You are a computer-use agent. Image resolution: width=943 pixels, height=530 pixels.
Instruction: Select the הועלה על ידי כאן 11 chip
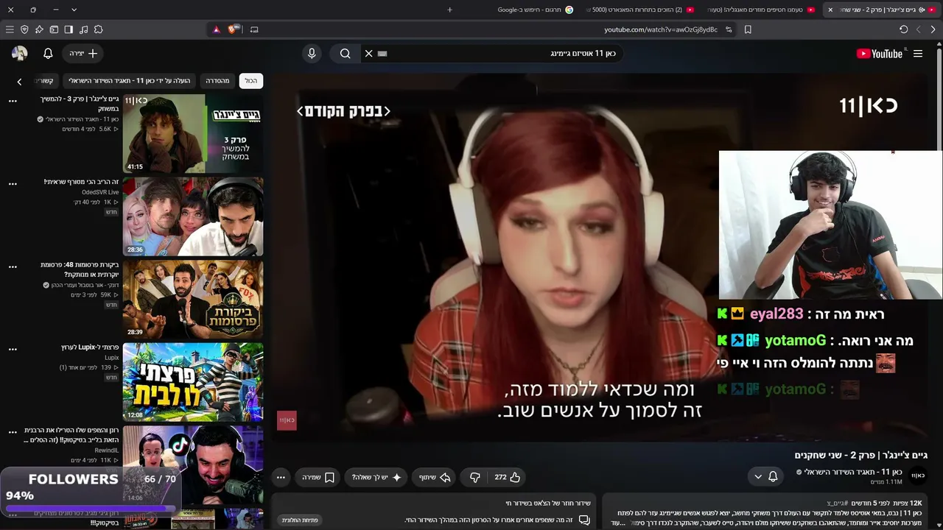point(130,81)
